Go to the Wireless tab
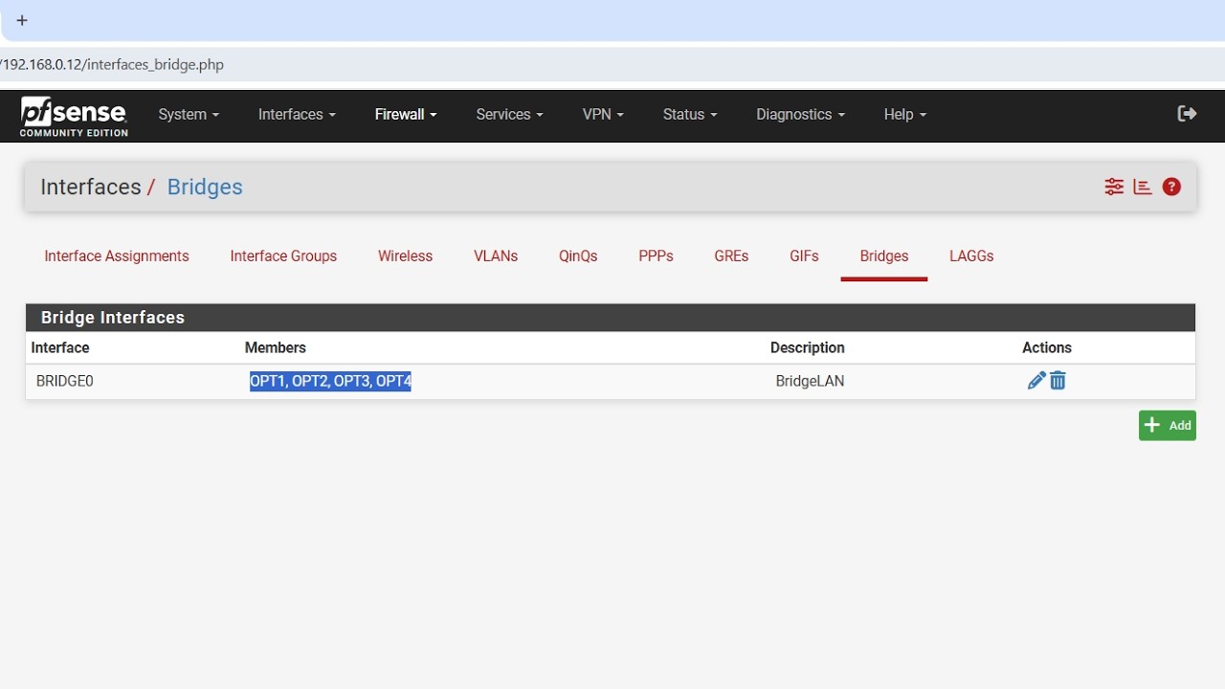Image resolution: width=1225 pixels, height=689 pixels. 405,256
